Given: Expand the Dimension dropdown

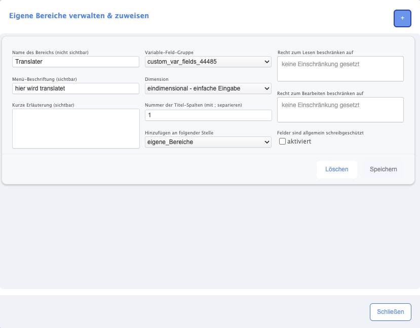Looking at the screenshot, I should (x=208, y=88).
